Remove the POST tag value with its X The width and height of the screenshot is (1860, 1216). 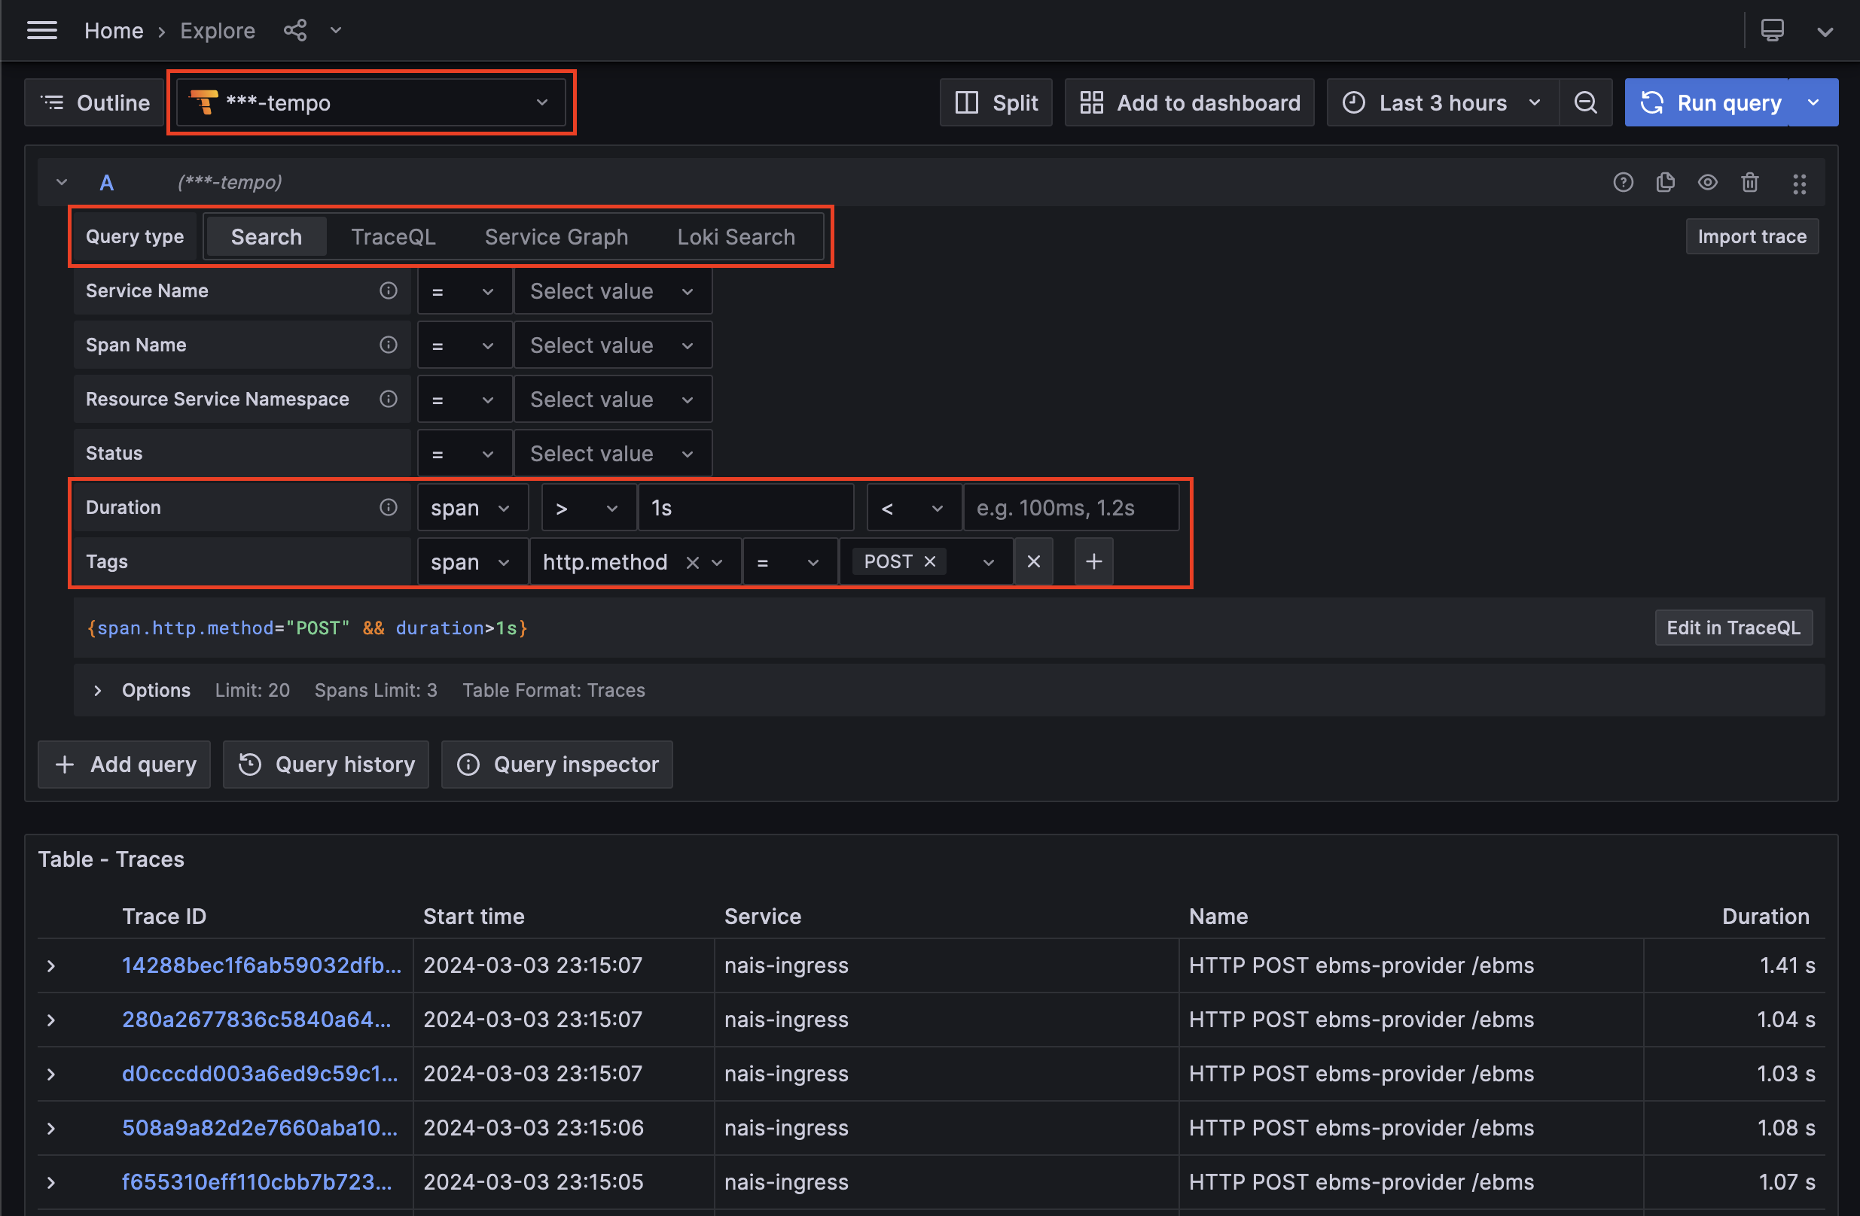point(928,561)
